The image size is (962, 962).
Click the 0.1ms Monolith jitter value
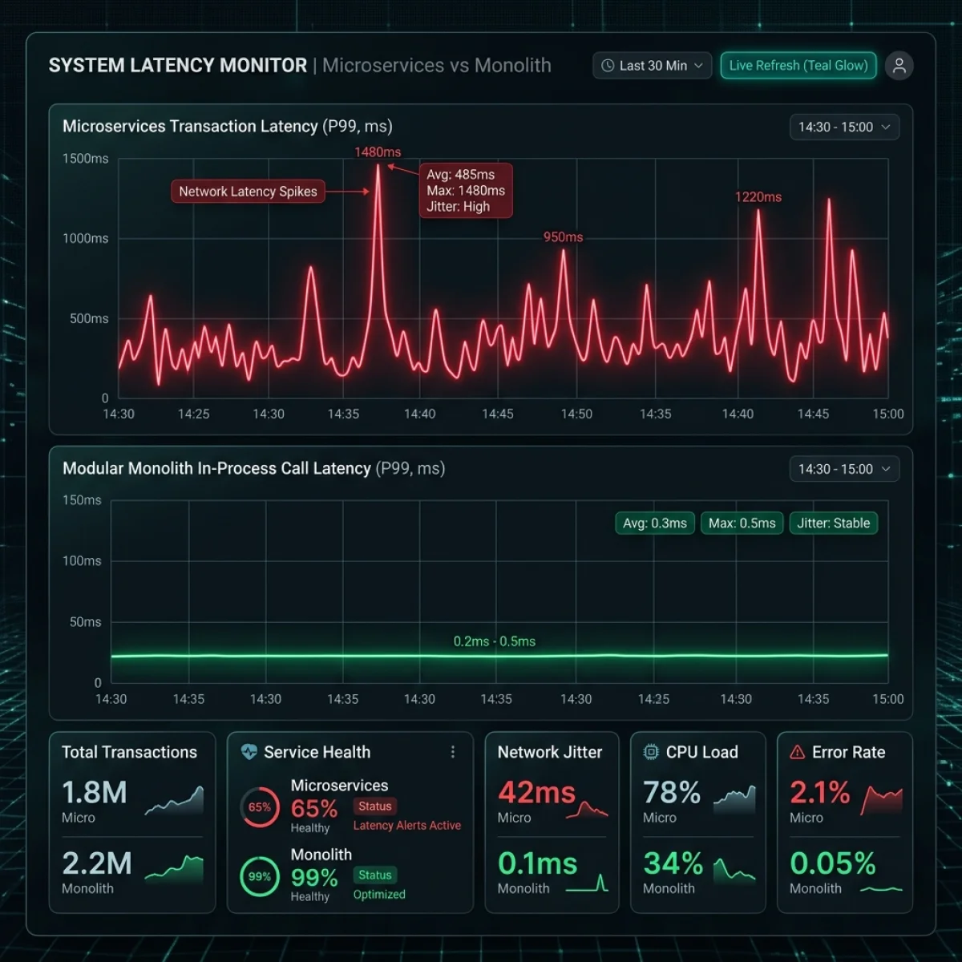click(x=537, y=863)
